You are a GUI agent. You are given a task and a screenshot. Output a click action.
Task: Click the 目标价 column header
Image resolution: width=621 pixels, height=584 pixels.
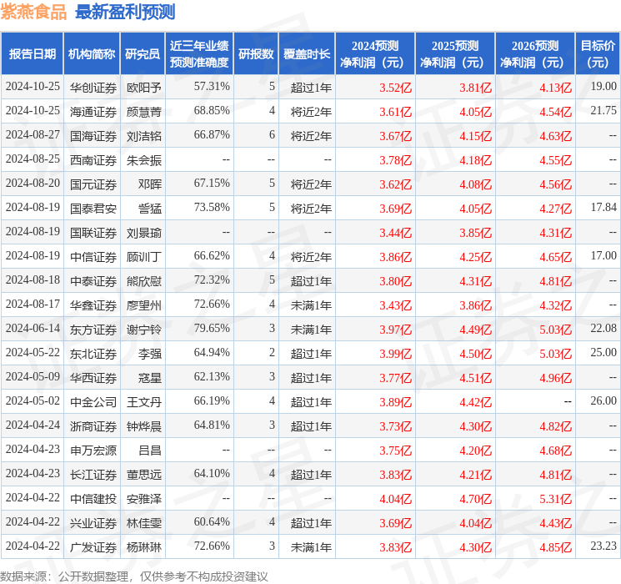pos(598,54)
